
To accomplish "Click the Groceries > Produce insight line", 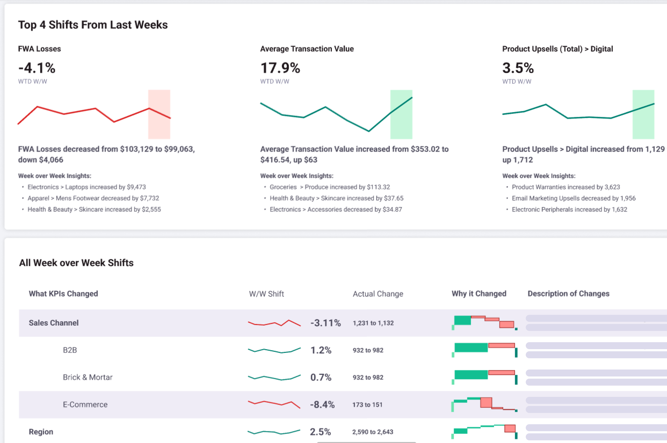I will [329, 187].
